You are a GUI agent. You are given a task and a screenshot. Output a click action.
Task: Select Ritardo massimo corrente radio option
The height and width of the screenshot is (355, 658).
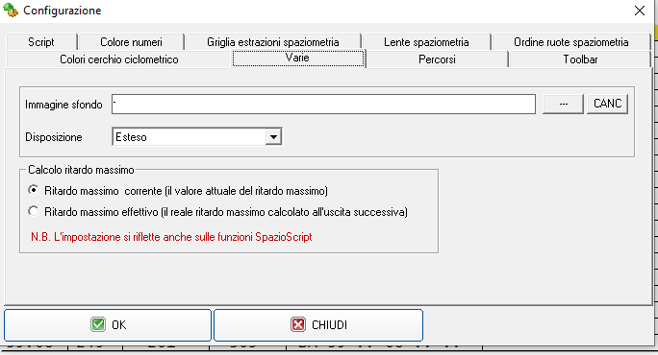pos(33,190)
